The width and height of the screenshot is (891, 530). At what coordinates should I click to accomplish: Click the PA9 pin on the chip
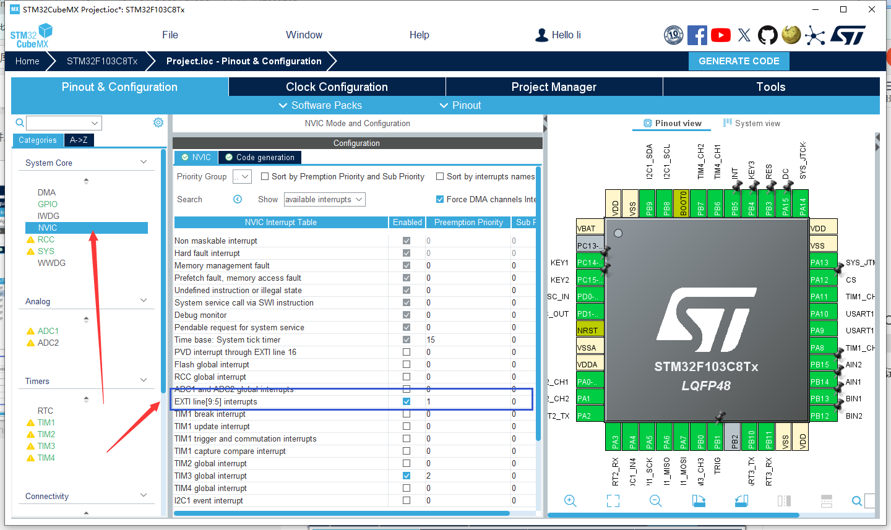pos(824,330)
